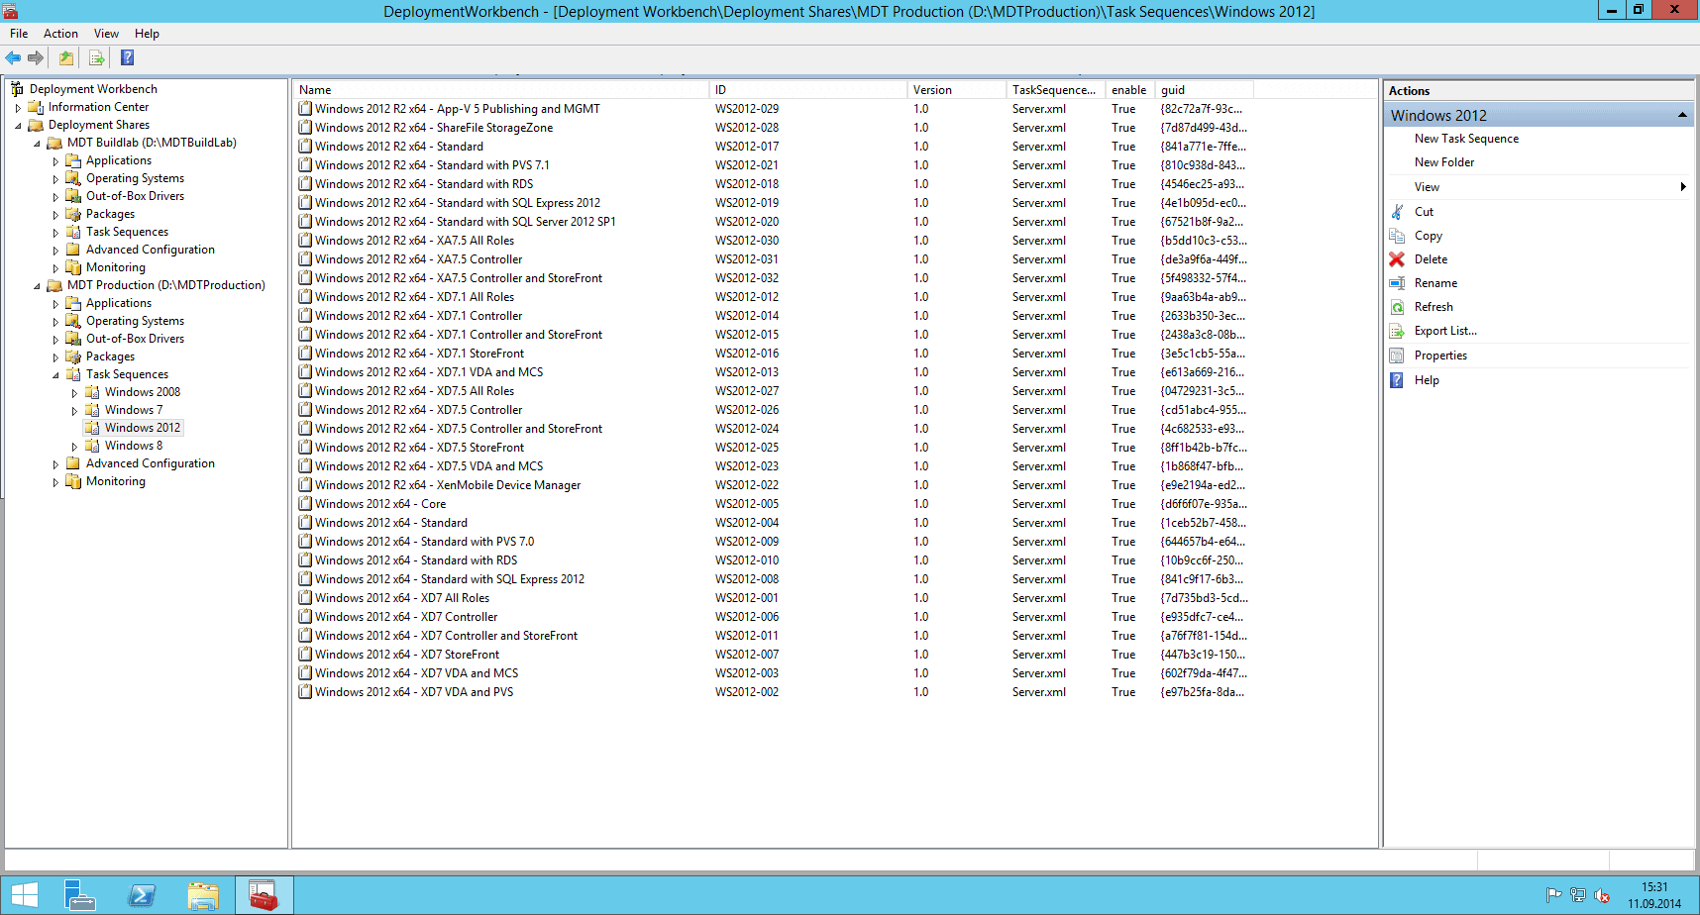
Task: Open PowerShell from the taskbar
Action: click(x=142, y=896)
